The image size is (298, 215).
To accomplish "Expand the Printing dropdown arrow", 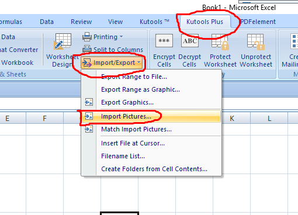I will [x=122, y=37].
